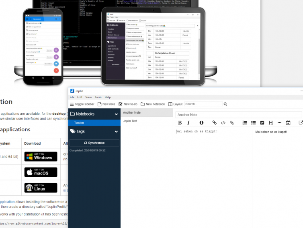Viewport: 303px width, 228px height.
Task: Switch the Layout view mode
Action: click(x=175, y=104)
